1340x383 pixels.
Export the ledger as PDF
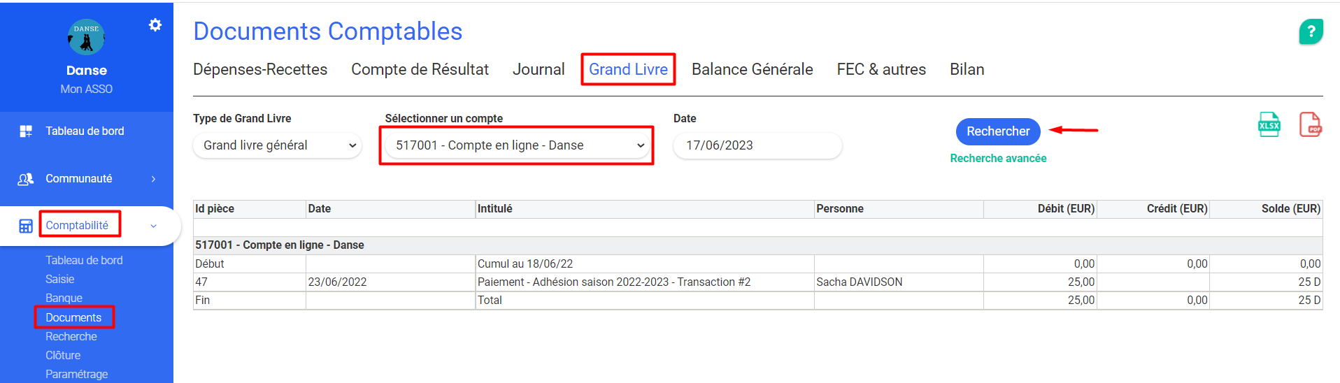(1310, 125)
